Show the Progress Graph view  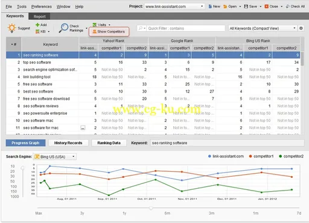(x=25, y=143)
